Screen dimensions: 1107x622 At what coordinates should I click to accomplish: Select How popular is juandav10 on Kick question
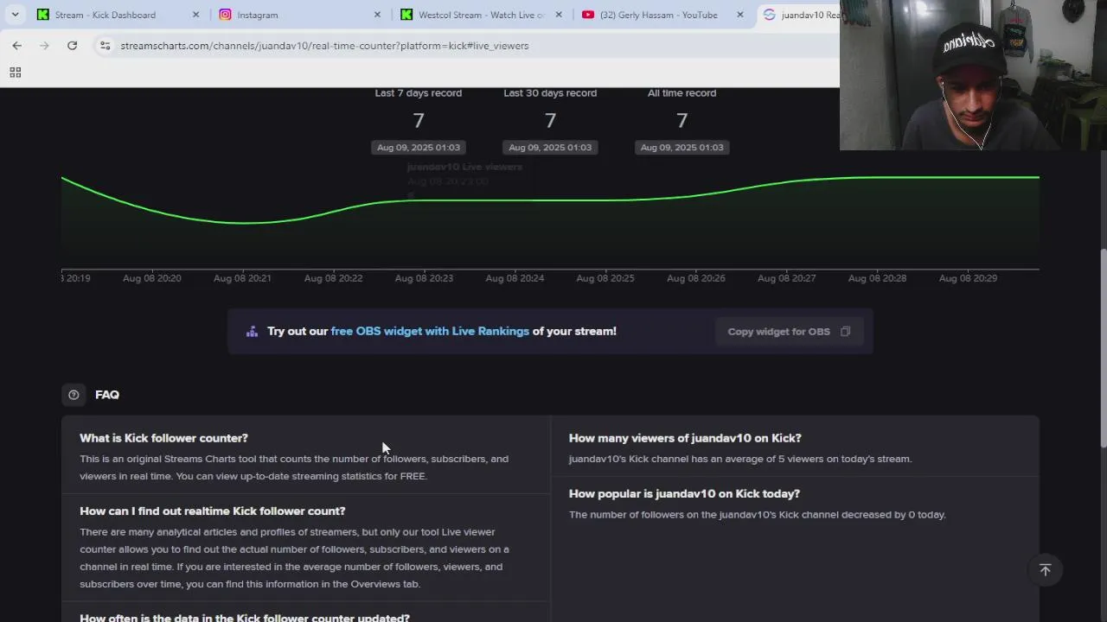(x=684, y=494)
